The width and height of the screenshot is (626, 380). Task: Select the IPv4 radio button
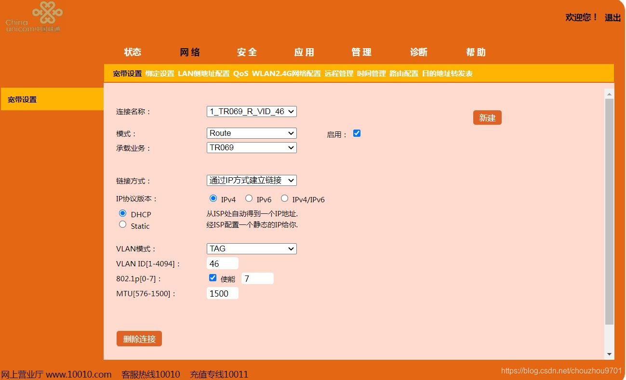pos(213,198)
